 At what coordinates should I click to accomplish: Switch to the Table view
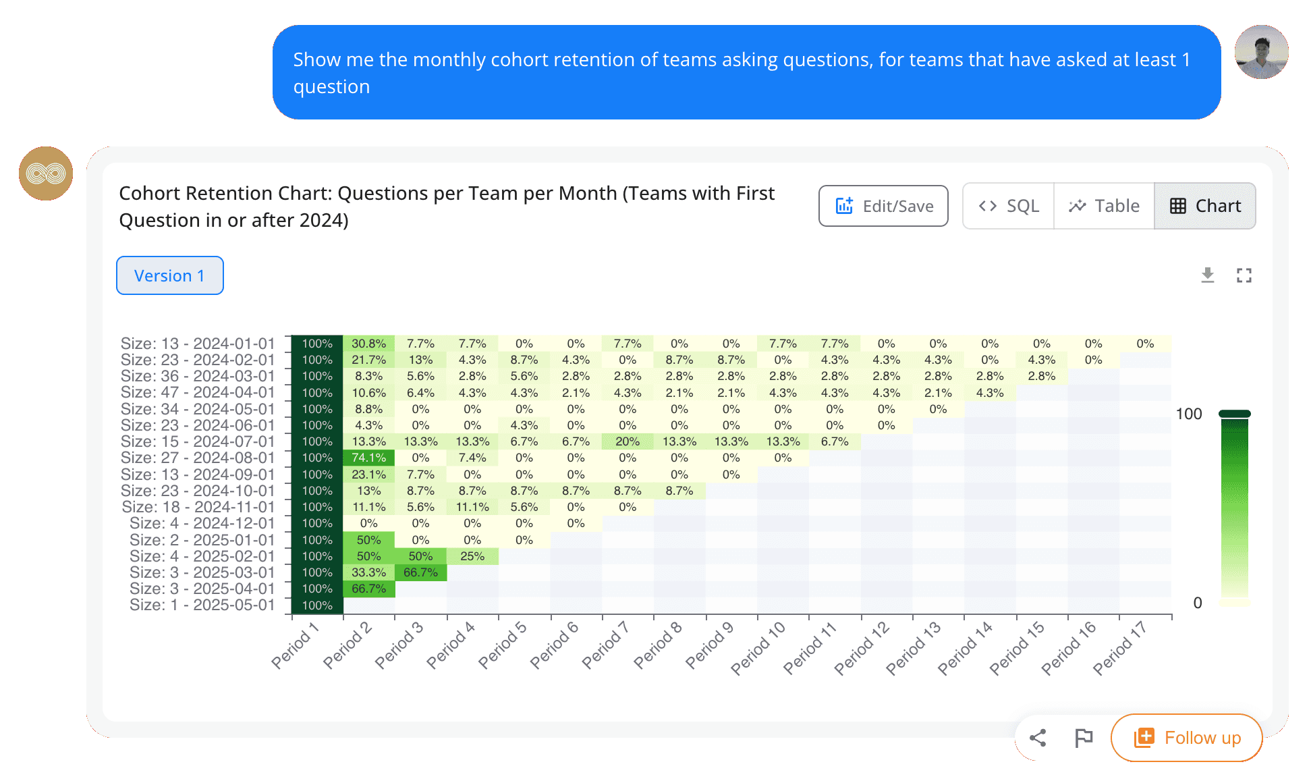1104,206
